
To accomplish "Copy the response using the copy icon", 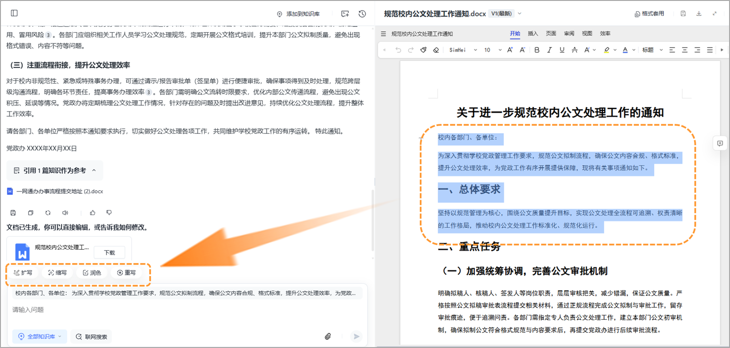I will point(30,212).
